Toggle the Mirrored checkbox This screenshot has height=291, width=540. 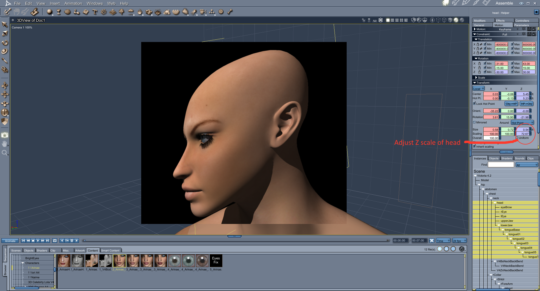coord(474,122)
